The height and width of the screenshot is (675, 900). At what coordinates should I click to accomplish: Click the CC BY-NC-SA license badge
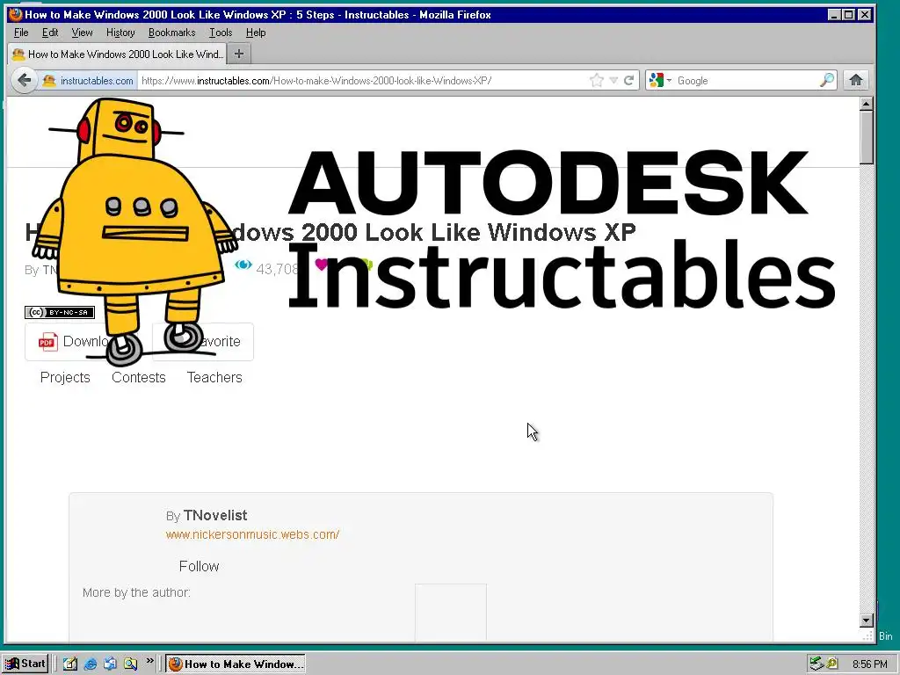coord(60,312)
